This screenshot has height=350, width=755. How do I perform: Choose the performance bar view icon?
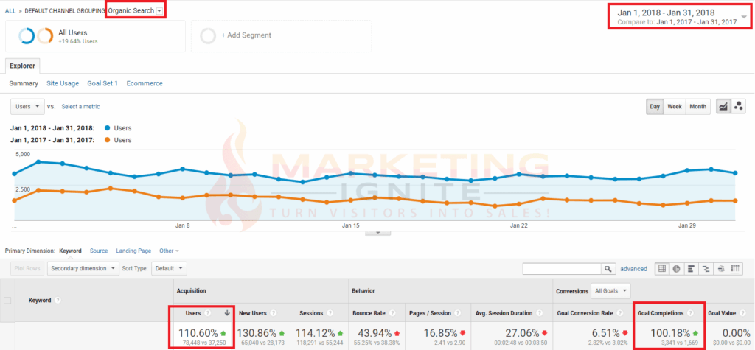tap(692, 269)
